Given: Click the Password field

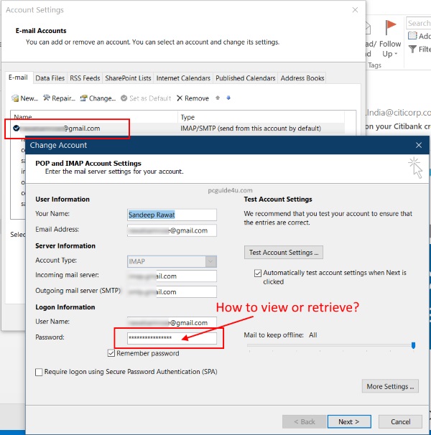Looking at the screenshot, I should [x=172, y=338].
